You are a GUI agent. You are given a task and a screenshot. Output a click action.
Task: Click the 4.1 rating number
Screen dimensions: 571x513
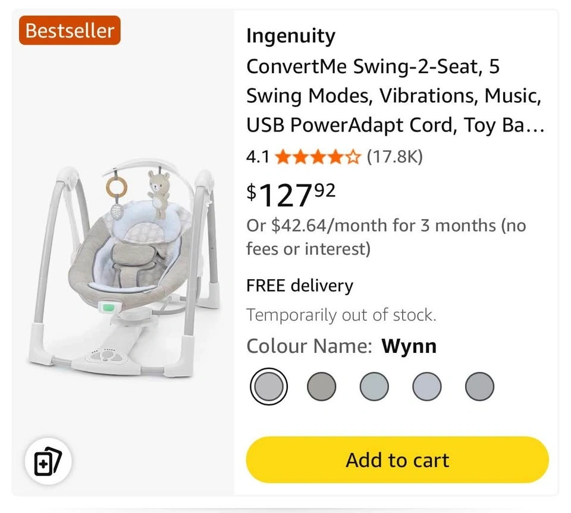(258, 157)
